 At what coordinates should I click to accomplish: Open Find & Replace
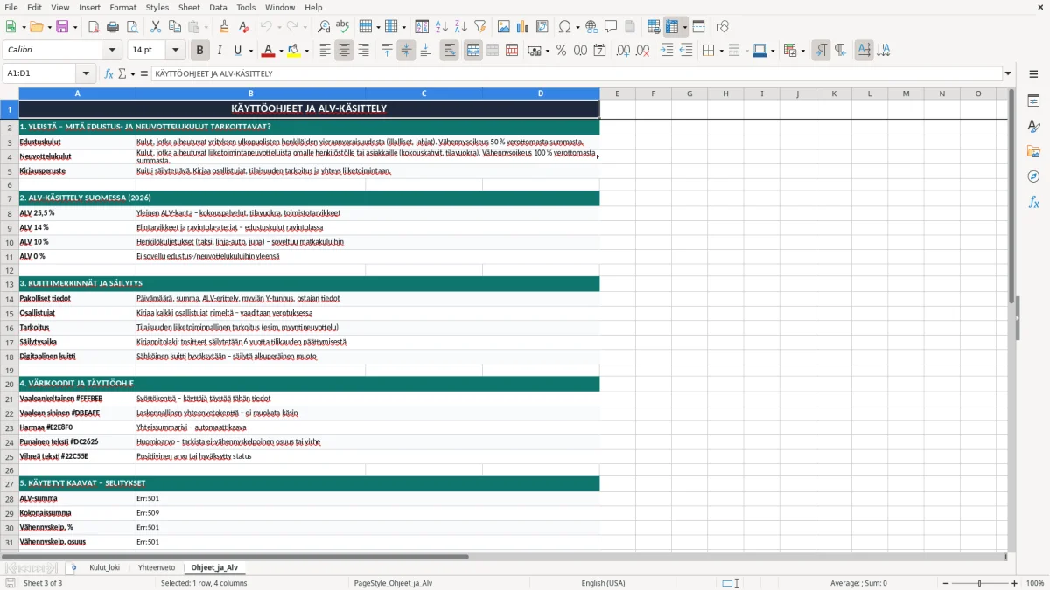[x=324, y=27]
